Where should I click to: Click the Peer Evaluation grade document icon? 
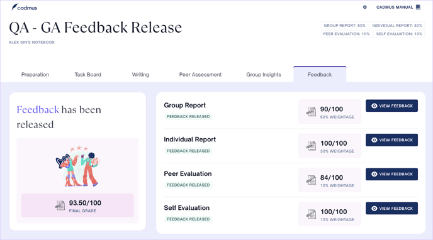tap(311, 180)
